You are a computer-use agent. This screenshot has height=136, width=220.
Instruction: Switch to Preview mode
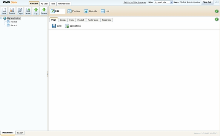tap(74, 11)
